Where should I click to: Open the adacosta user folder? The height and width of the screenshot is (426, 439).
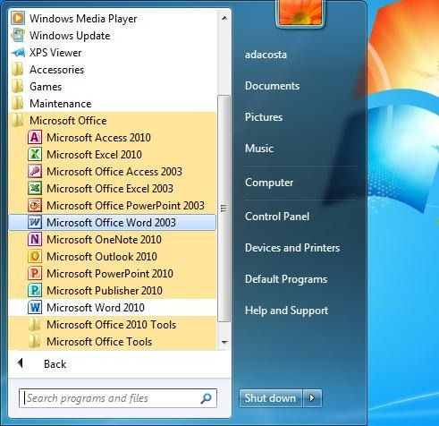pos(266,55)
